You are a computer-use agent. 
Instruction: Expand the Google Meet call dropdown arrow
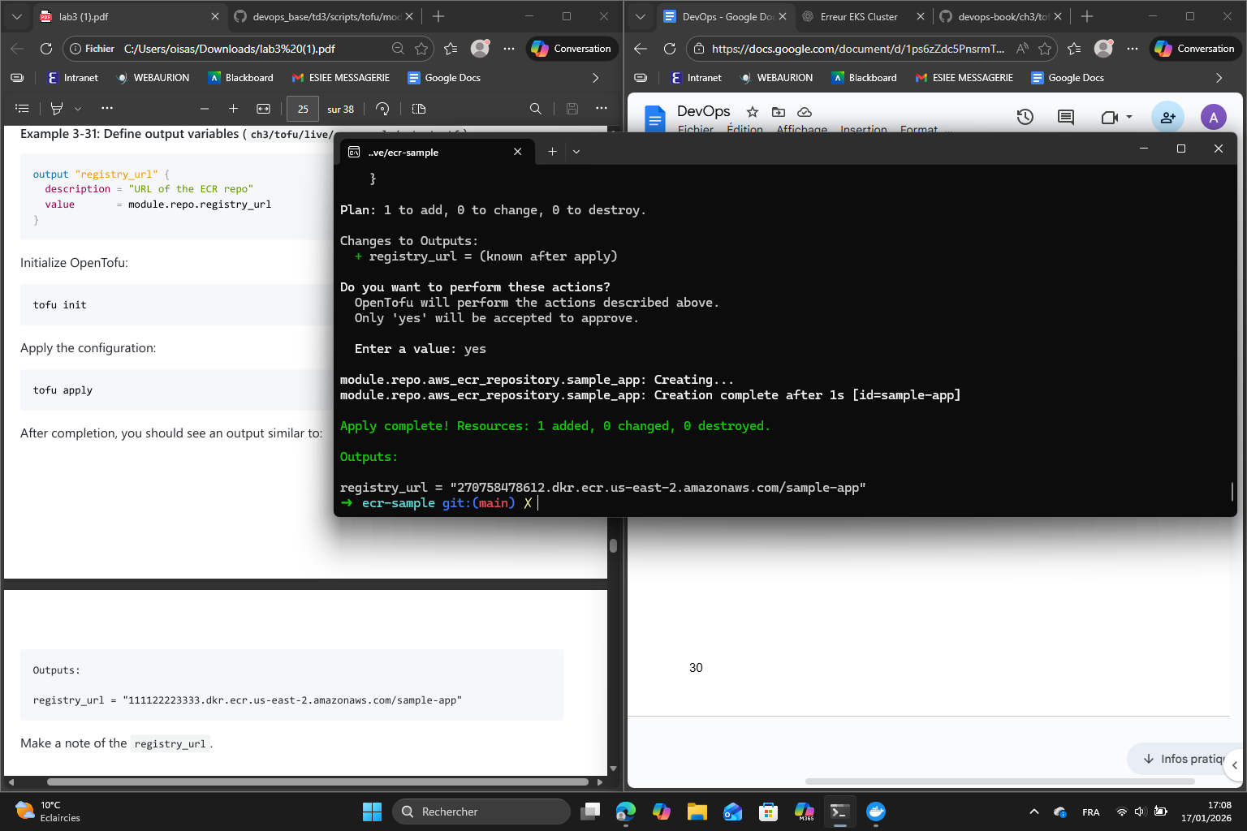click(1129, 117)
